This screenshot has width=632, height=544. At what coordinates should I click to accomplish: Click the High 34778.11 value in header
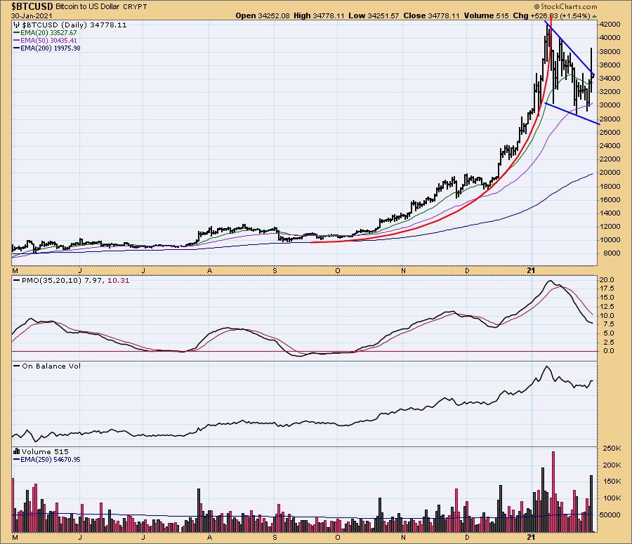click(x=319, y=15)
